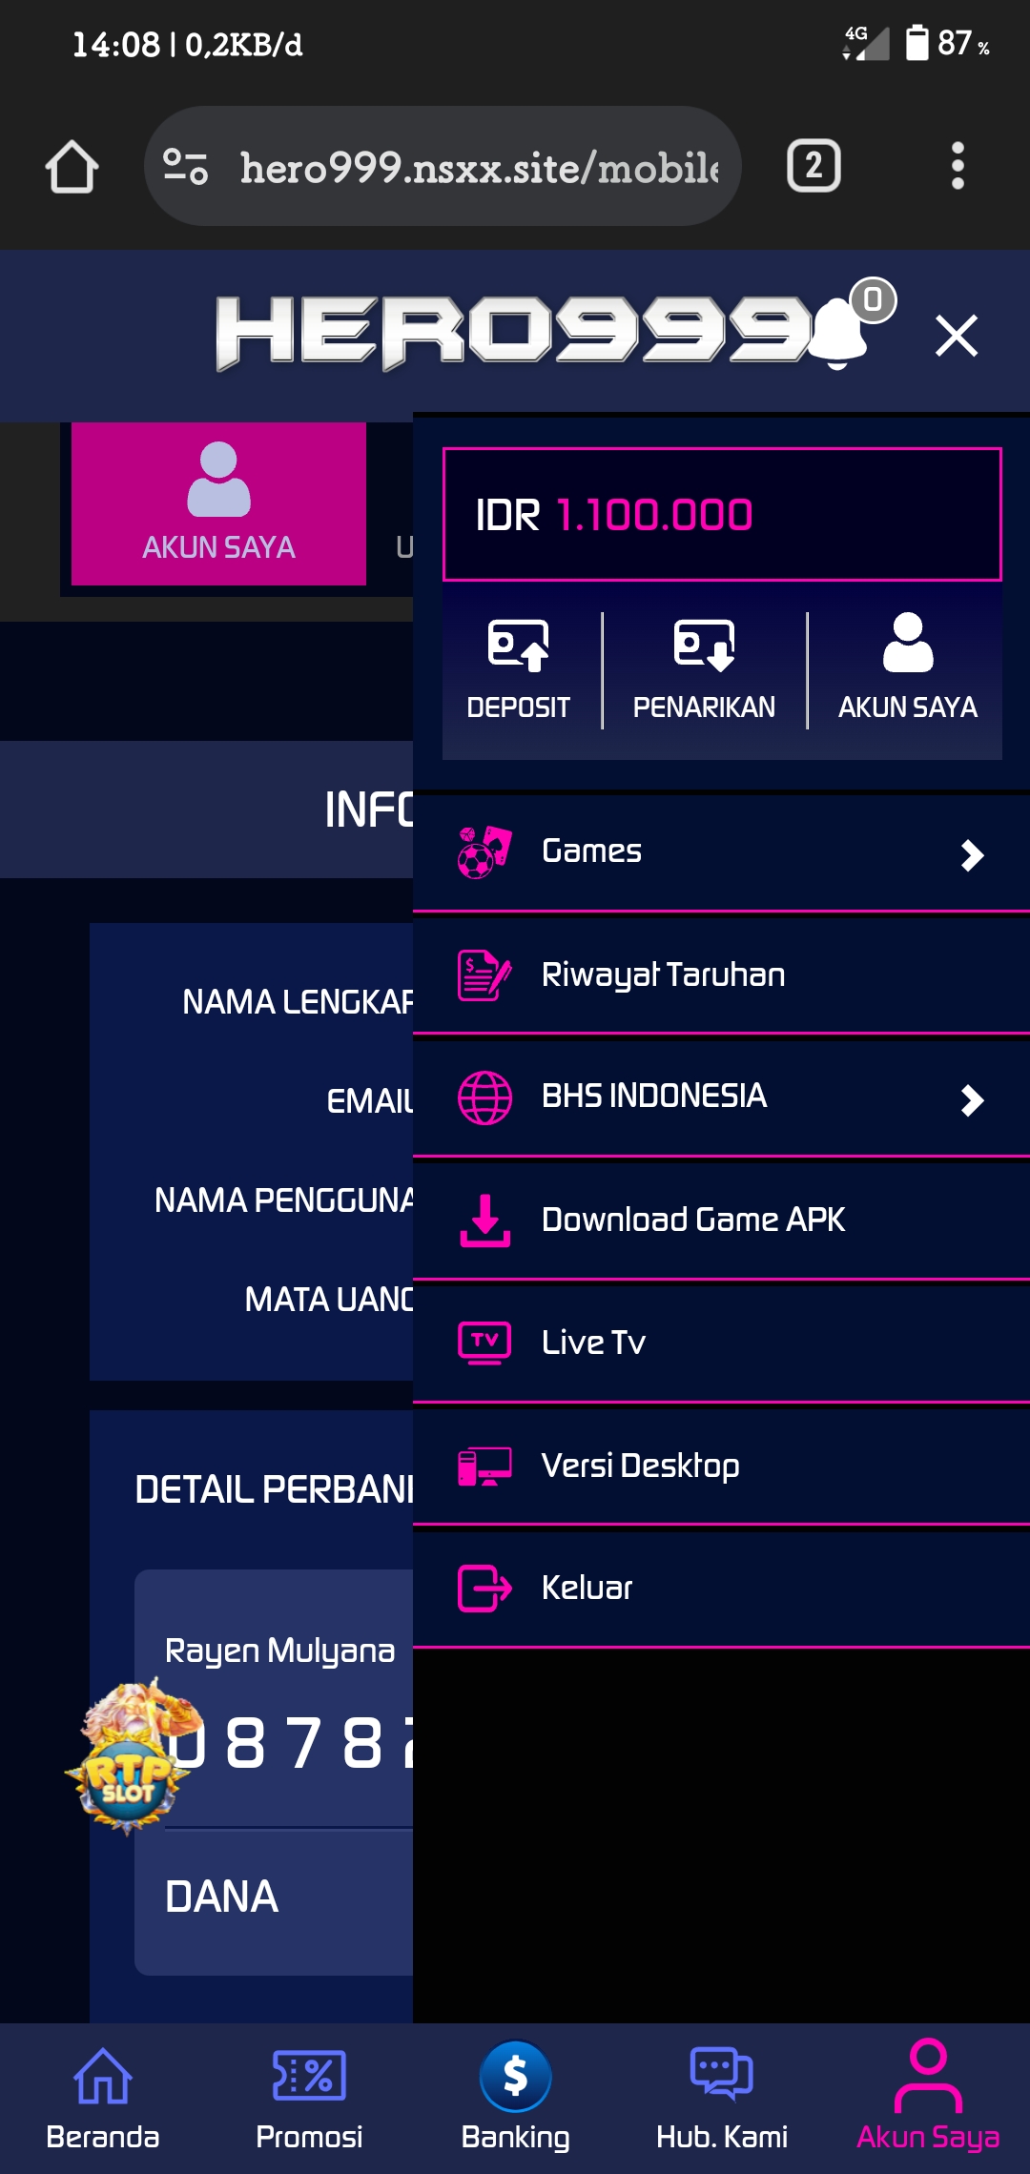
Task: Tap the RTP Slot floating badge
Action: pyautogui.click(x=129, y=1759)
